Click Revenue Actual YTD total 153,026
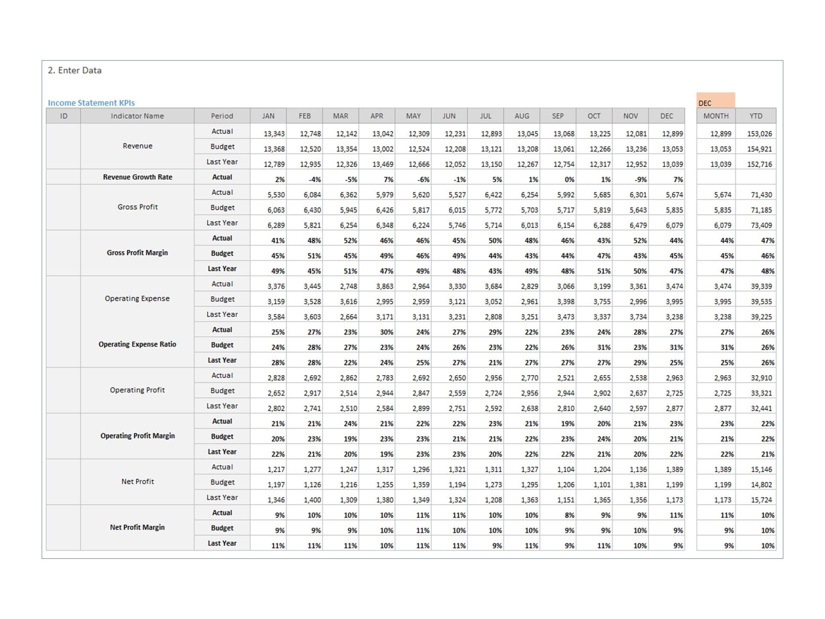Screen dimensions: 825x619 (x=759, y=134)
